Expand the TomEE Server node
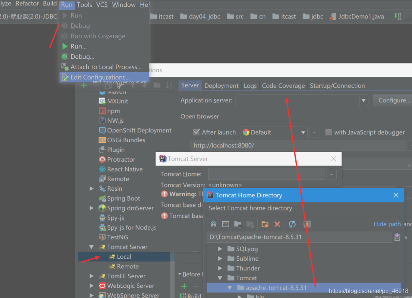This screenshot has width=412, height=298. (91, 276)
